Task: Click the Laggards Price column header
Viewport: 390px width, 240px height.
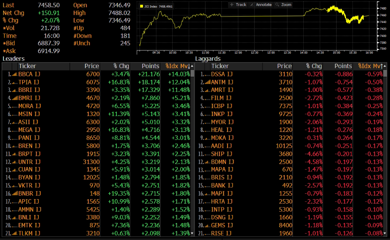Action: pos(284,66)
